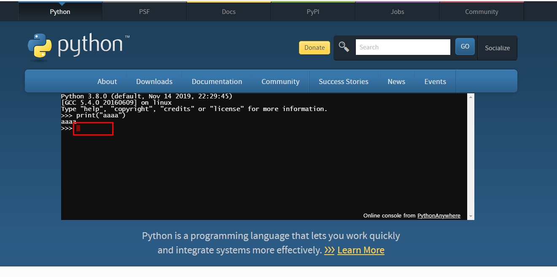
Task: Open the Socialize menu
Action: (x=498, y=48)
